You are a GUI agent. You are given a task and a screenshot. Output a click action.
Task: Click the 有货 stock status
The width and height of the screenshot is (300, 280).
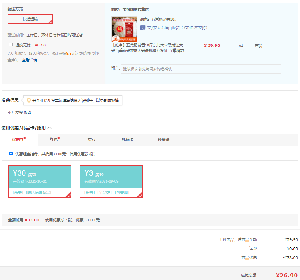[x=259, y=46]
